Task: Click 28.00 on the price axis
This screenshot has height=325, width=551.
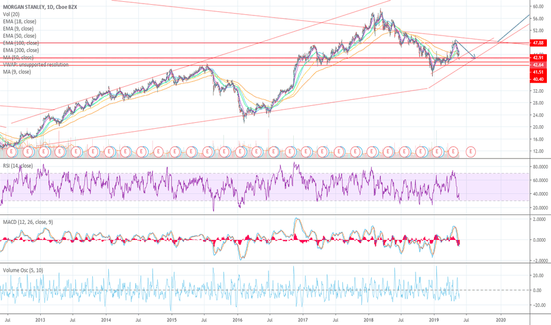Action: coord(538,103)
